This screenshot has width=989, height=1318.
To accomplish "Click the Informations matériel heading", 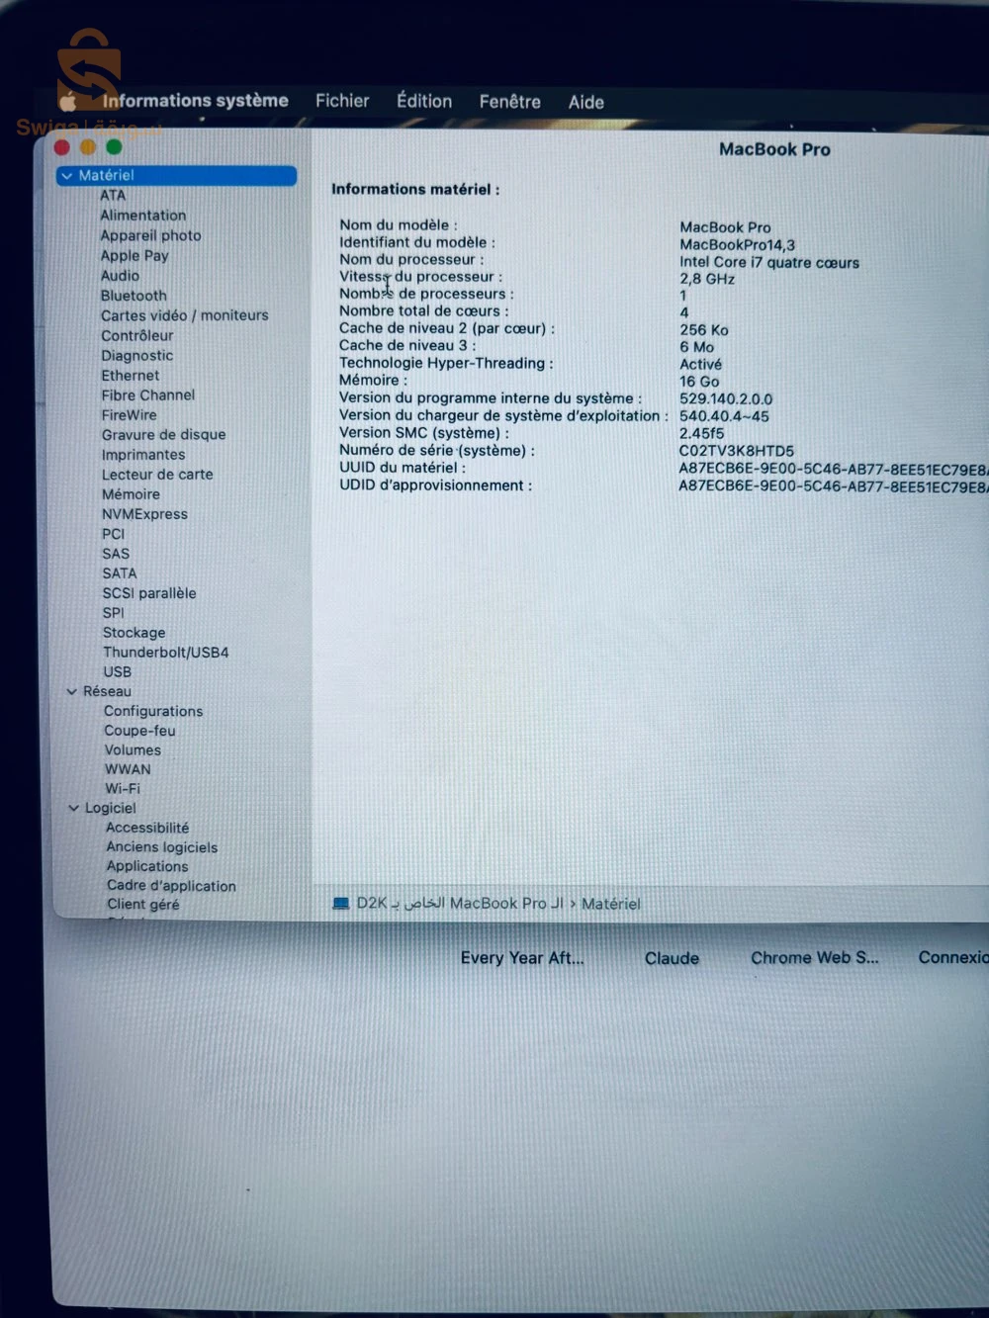I will click(415, 189).
